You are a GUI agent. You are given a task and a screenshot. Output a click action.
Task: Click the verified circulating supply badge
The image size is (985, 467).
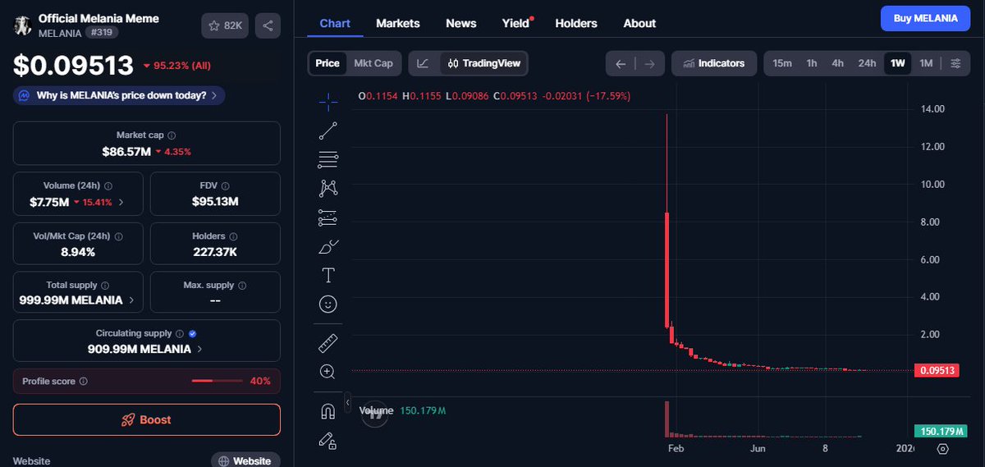(193, 334)
